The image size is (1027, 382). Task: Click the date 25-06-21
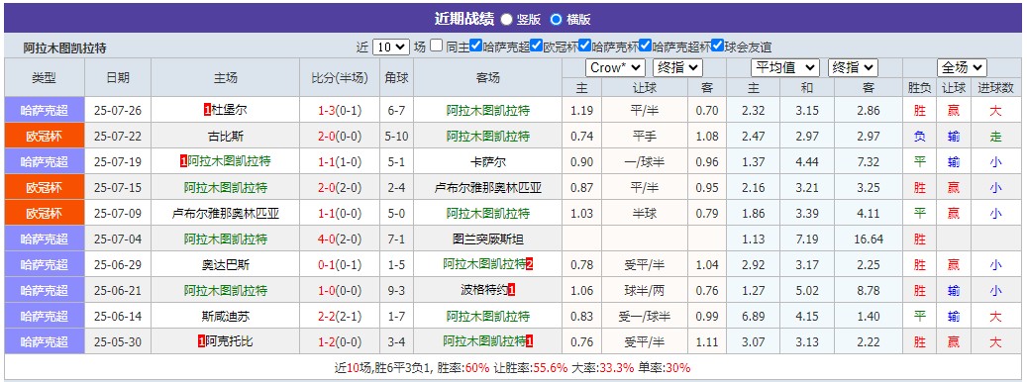click(x=118, y=290)
